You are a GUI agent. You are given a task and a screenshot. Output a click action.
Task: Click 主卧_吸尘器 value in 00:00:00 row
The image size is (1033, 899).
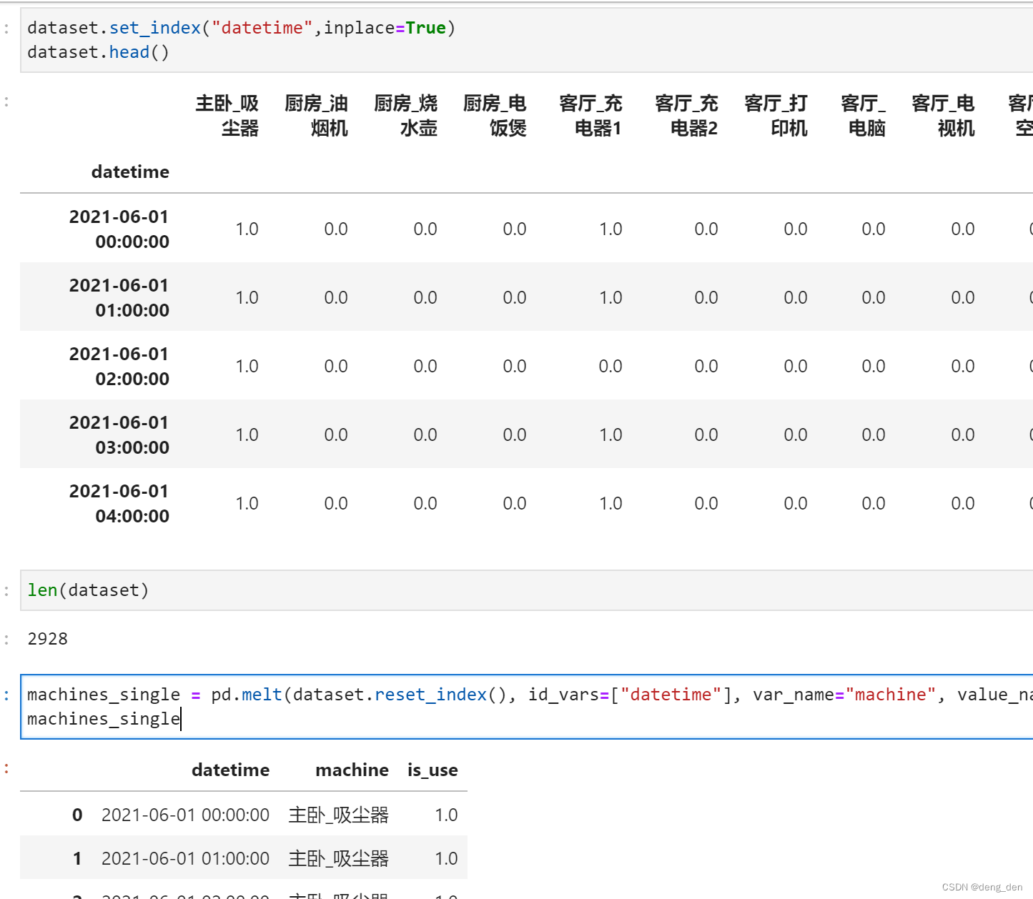[x=247, y=229]
